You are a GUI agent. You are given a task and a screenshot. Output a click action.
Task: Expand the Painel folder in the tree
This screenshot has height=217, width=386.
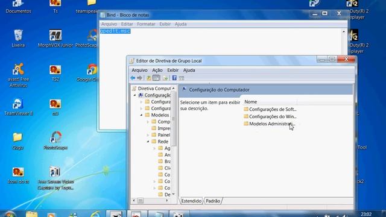pyautogui.click(x=148, y=135)
